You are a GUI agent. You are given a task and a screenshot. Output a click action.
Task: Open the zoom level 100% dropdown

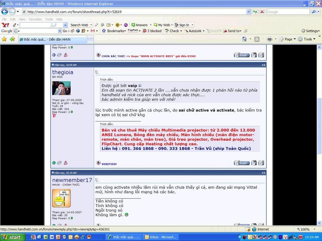point(314,229)
